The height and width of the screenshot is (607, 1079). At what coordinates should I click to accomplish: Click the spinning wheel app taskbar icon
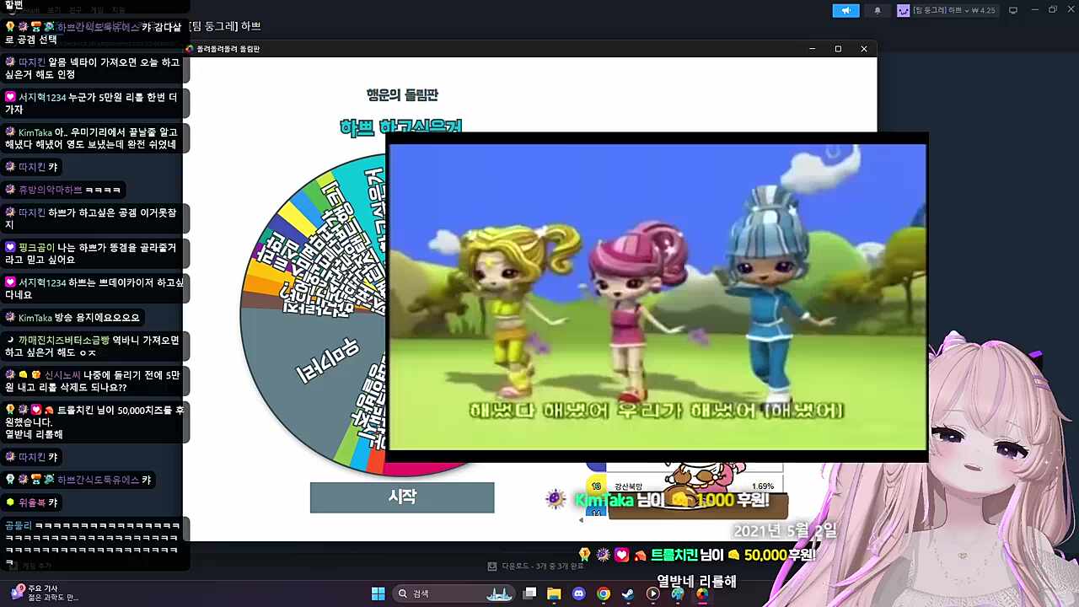pos(702,594)
